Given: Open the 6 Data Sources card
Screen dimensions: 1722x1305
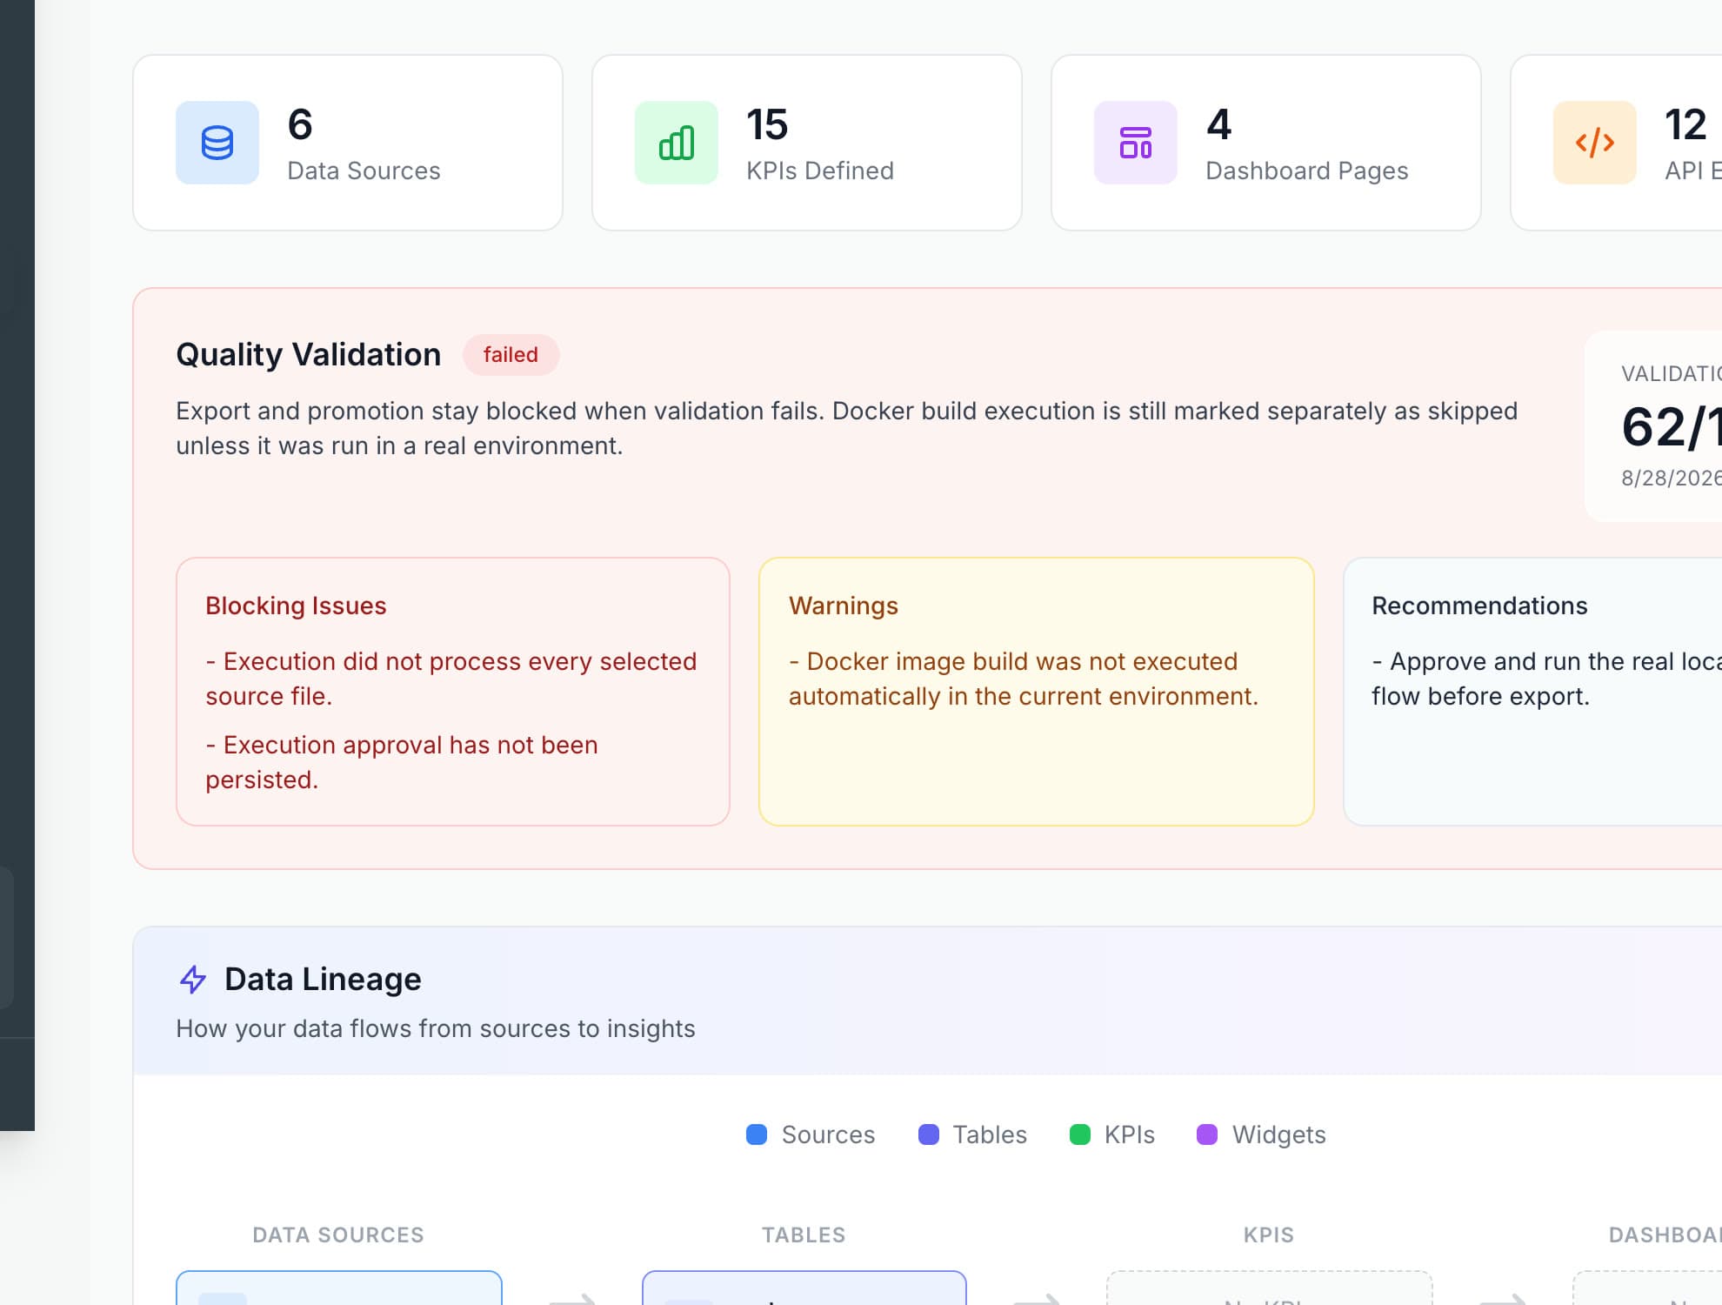Looking at the screenshot, I should 348,143.
